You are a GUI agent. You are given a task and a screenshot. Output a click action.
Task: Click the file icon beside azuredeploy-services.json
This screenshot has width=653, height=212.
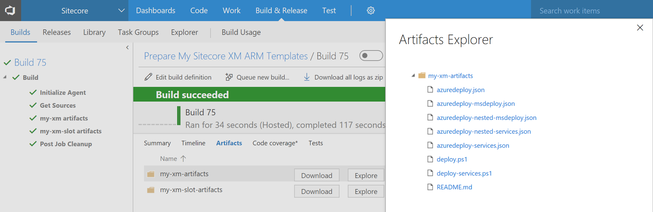click(430, 145)
